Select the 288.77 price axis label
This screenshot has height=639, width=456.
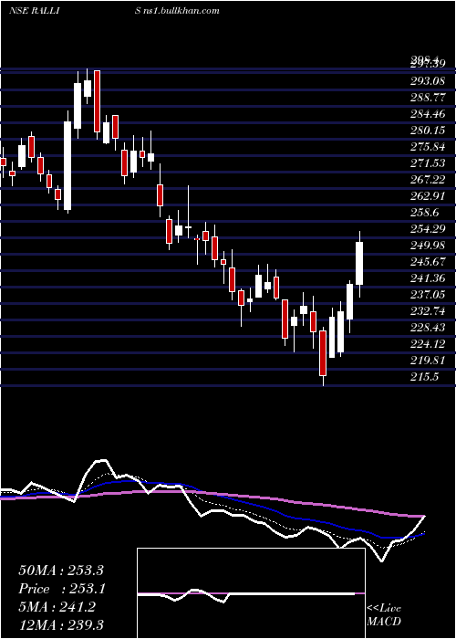pos(427,98)
